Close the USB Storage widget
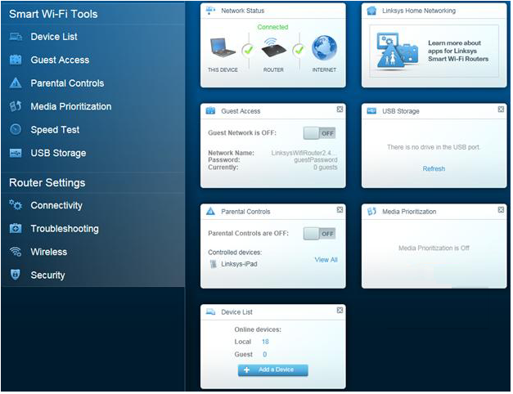Image resolution: width=513 pixels, height=394 pixels. pos(501,110)
